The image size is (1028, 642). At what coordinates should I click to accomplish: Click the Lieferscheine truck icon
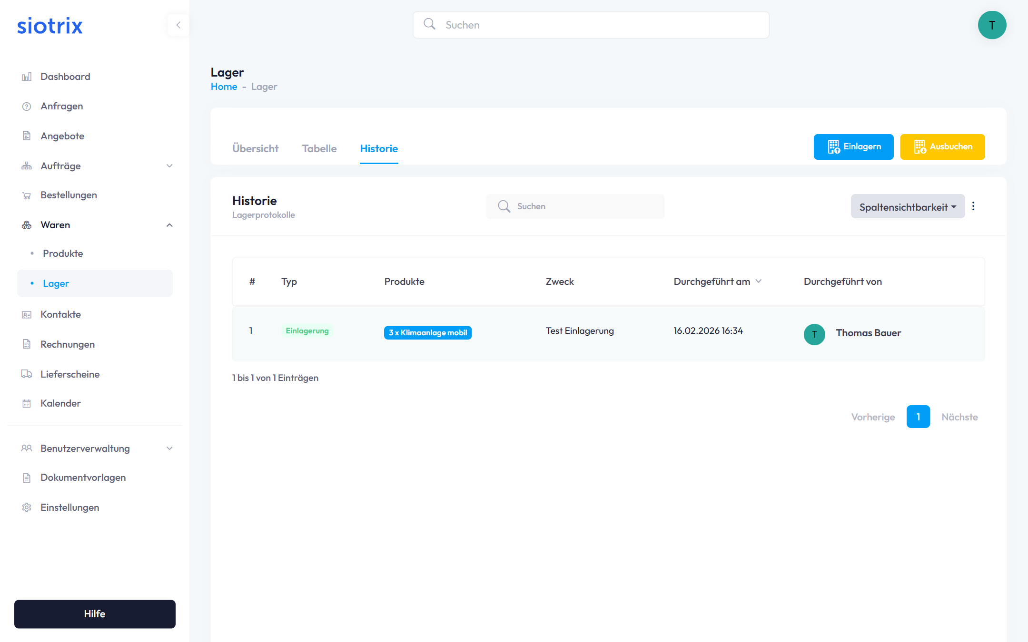(x=27, y=374)
